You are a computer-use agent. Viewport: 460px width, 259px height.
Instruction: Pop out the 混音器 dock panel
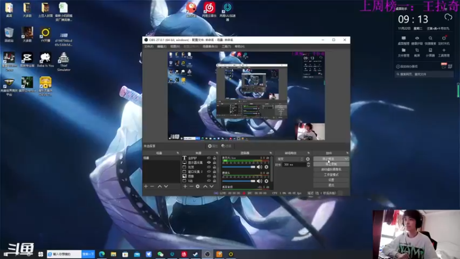[x=270, y=153]
